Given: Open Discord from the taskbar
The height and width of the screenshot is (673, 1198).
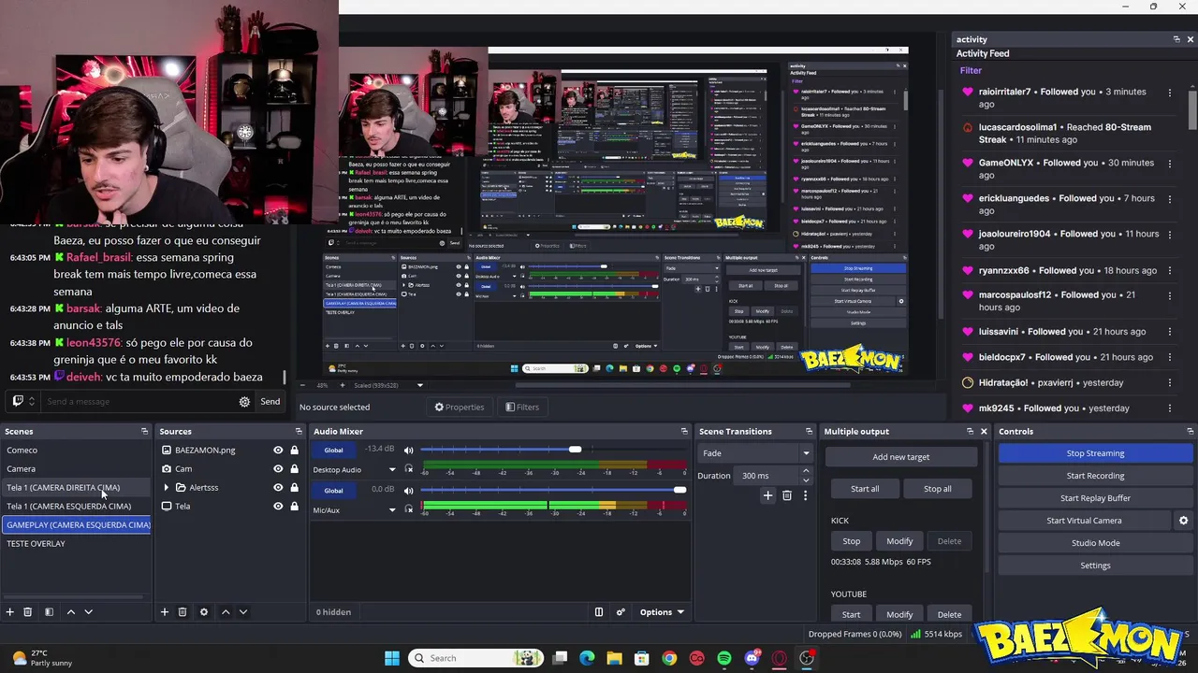Looking at the screenshot, I should click(x=752, y=658).
